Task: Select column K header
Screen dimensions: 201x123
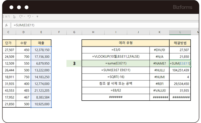Action: pyautogui.click(x=159, y=32)
